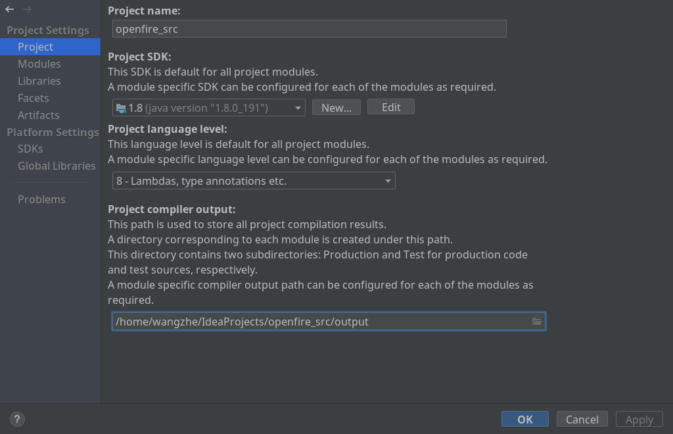This screenshot has width=673, height=434.
Task: Click the forward navigation arrow
Action: (x=27, y=9)
